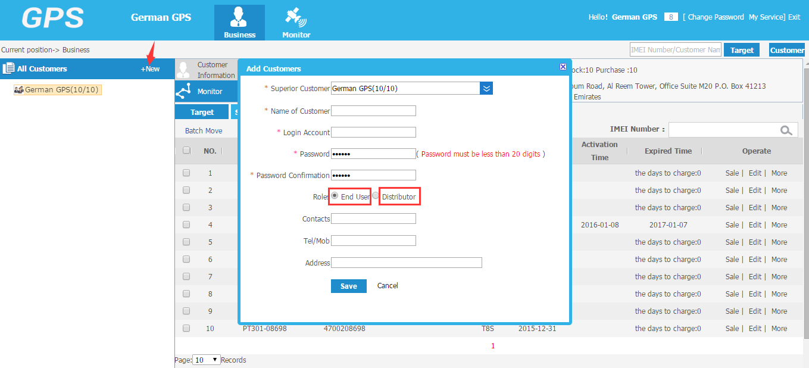Click the All Customers list icon
Screen dimensions: 809x368
click(x=8, y=68)
